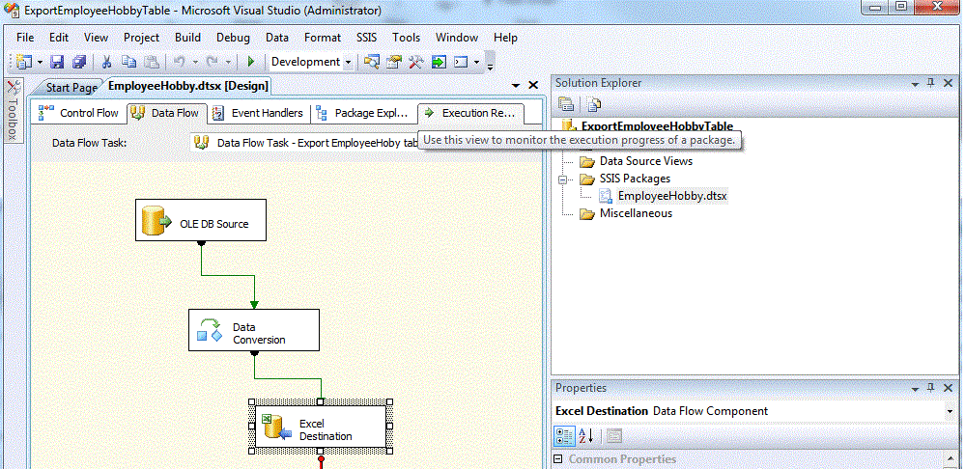Screen dimensions: 965x469
Task: Click the Save All toolbar icon
Action: (79, 62)
